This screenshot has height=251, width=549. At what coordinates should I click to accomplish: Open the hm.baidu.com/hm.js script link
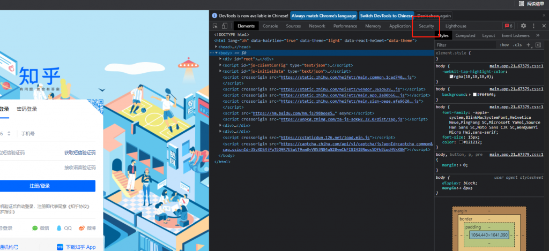[x=295, y=113]
